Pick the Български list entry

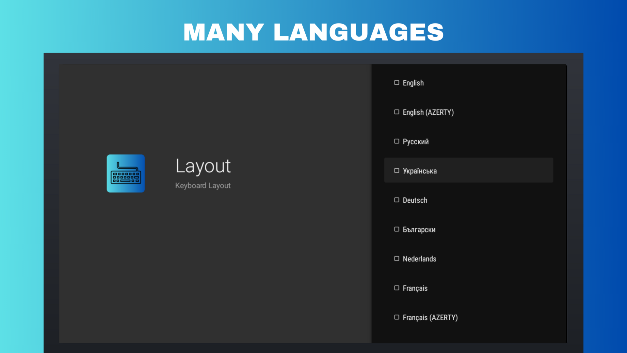(x=419, y=230)
